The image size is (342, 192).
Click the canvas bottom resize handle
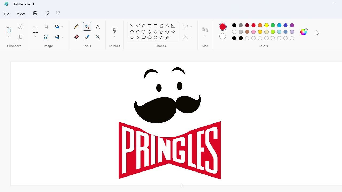tap(181, 185)
